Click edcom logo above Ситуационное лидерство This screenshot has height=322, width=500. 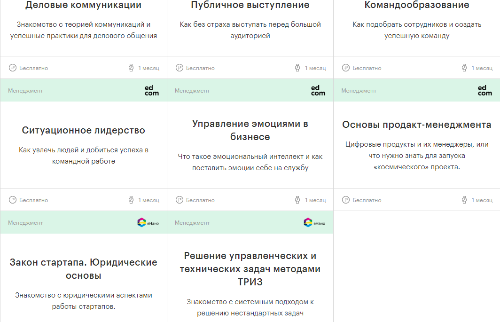click(151, 91)
